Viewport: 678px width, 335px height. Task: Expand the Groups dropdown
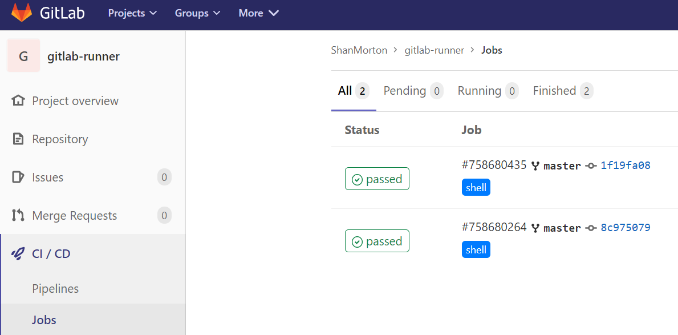pos(197,13)
